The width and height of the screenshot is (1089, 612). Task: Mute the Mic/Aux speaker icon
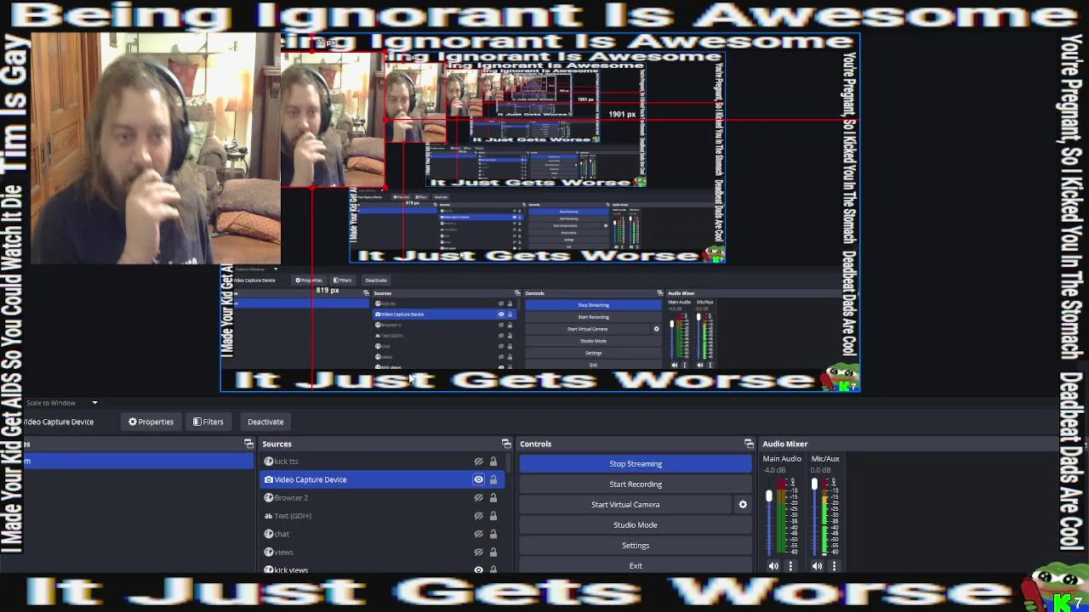(x=818, y=566)
